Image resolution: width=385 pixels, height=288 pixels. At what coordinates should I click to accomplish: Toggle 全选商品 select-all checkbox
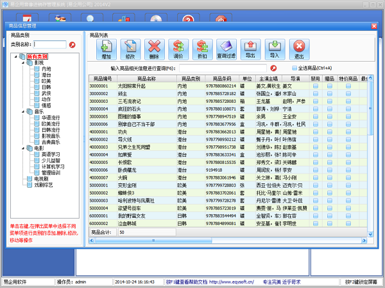pos(295,68)
